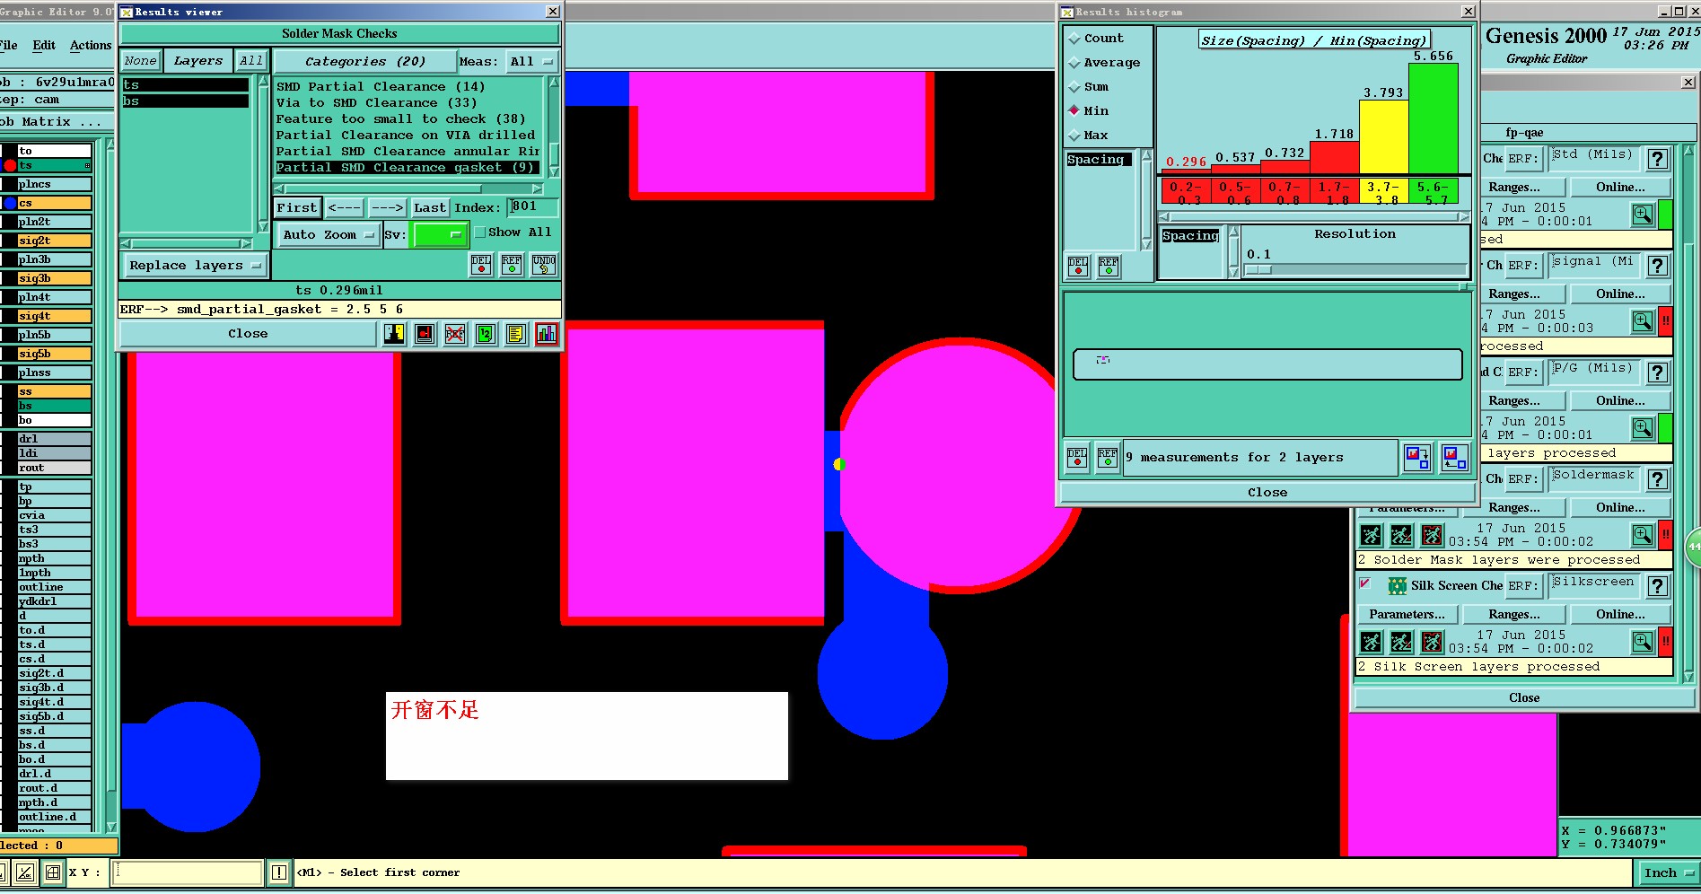The height and width of the screenshot is (894, 1701).
Task: Click the next result arrow button
Action: (x=387, y=207)
